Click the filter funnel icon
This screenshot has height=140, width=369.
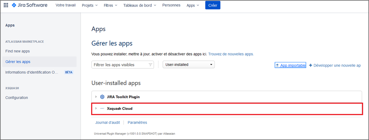[x=150, y=65]
